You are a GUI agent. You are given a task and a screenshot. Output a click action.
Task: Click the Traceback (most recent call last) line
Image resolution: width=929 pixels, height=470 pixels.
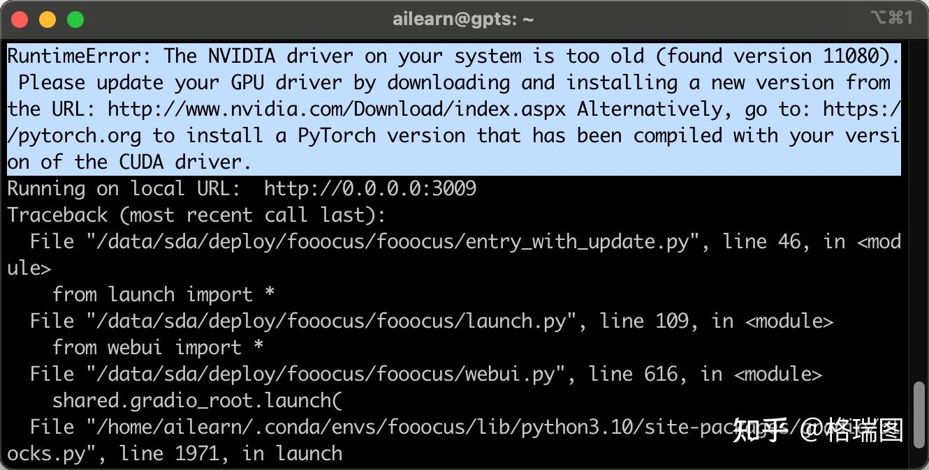click(x=196, y=215)
